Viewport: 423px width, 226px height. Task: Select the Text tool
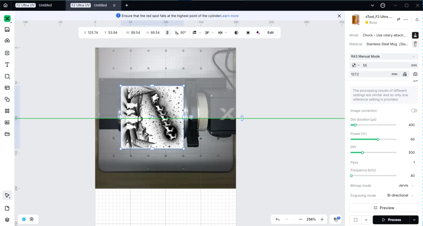(x=7, y=65)
